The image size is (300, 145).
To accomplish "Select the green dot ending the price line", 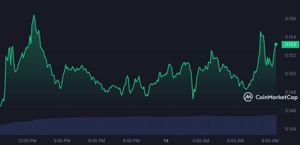I will tap(276, 44).
